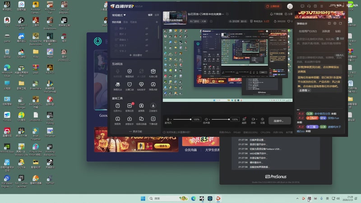Toggle visibility of 文本 3 source

pyautogui.click(x=147, y=46)
